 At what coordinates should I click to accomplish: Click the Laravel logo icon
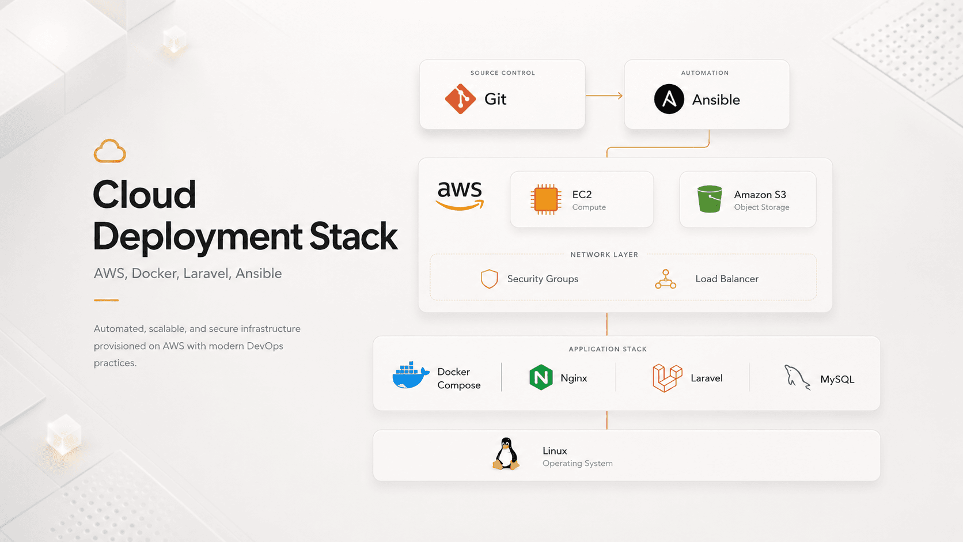(667, 378)
